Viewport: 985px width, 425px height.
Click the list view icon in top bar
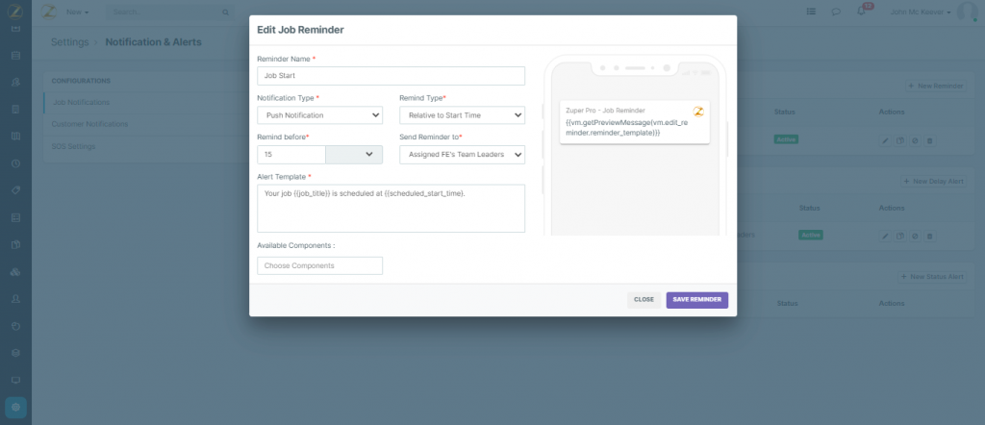point(811,12)
